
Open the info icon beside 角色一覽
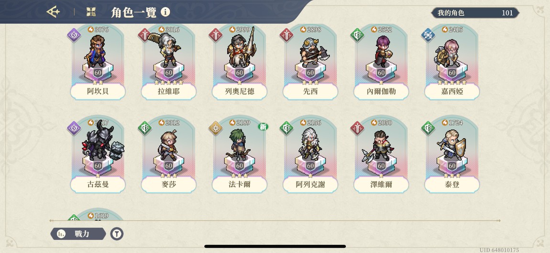[165, 12]
